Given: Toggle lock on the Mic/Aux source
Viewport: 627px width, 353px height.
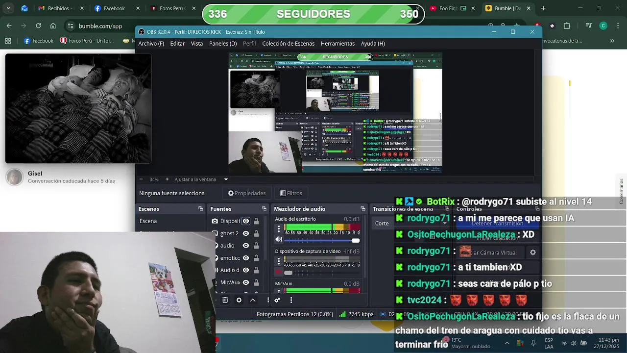Looking at the screenshot, I should point(256,282).
